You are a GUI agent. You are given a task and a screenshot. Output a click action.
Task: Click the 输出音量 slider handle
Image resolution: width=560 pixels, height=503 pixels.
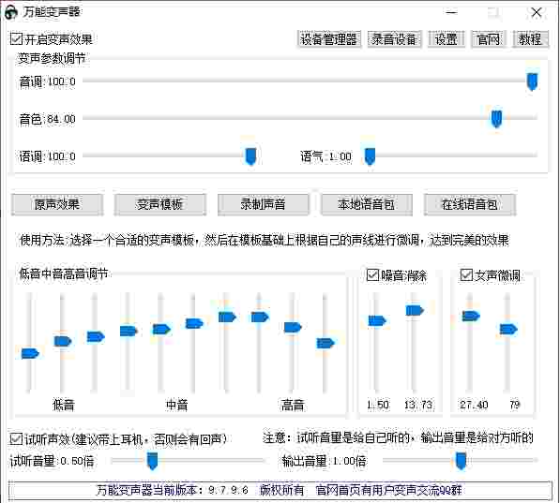click(x=462, y=461)
